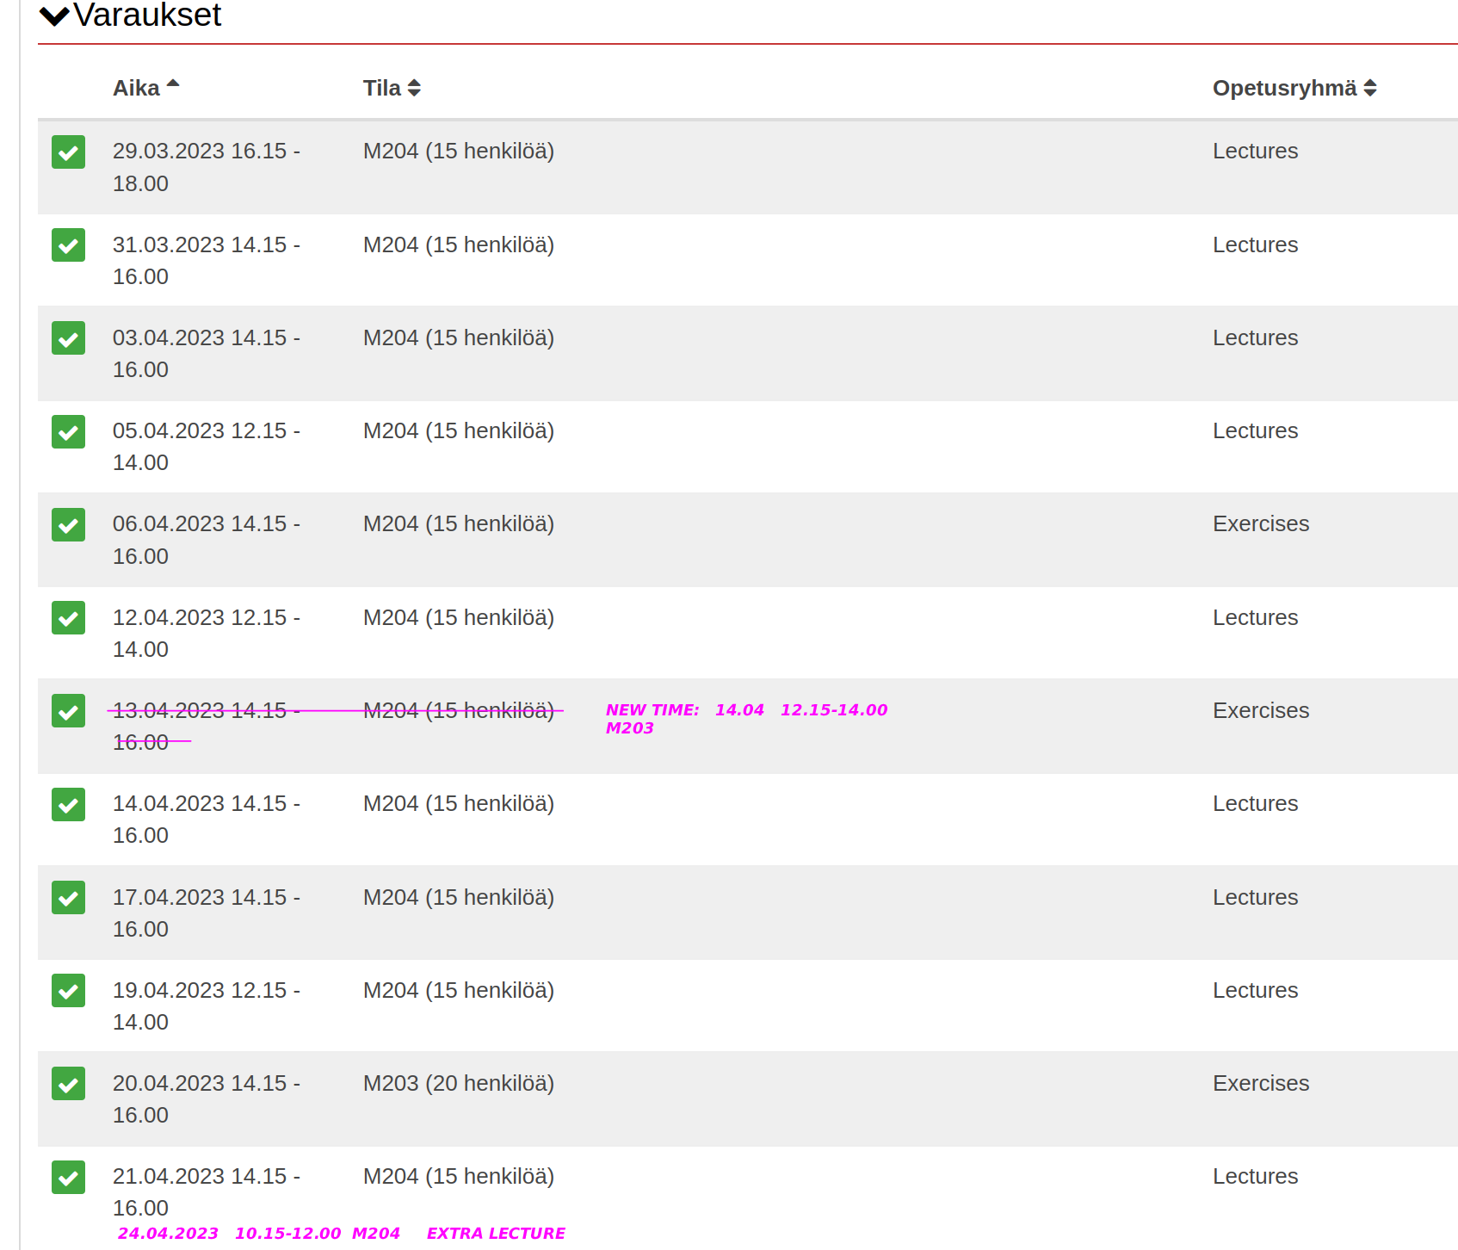Viewport: 1458px width, 1250px height.
Task: Toggle checkbox for 20.04.2023 exercises
Action: [x=68, y=1084]
